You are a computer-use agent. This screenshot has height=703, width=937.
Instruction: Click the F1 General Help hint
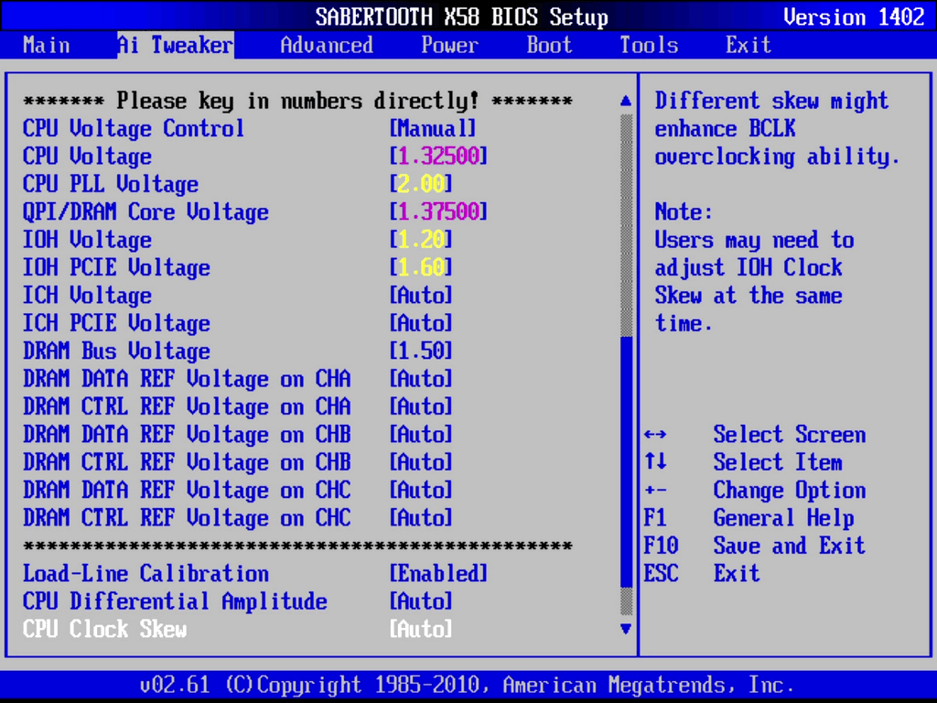click(x=749, y=518)
